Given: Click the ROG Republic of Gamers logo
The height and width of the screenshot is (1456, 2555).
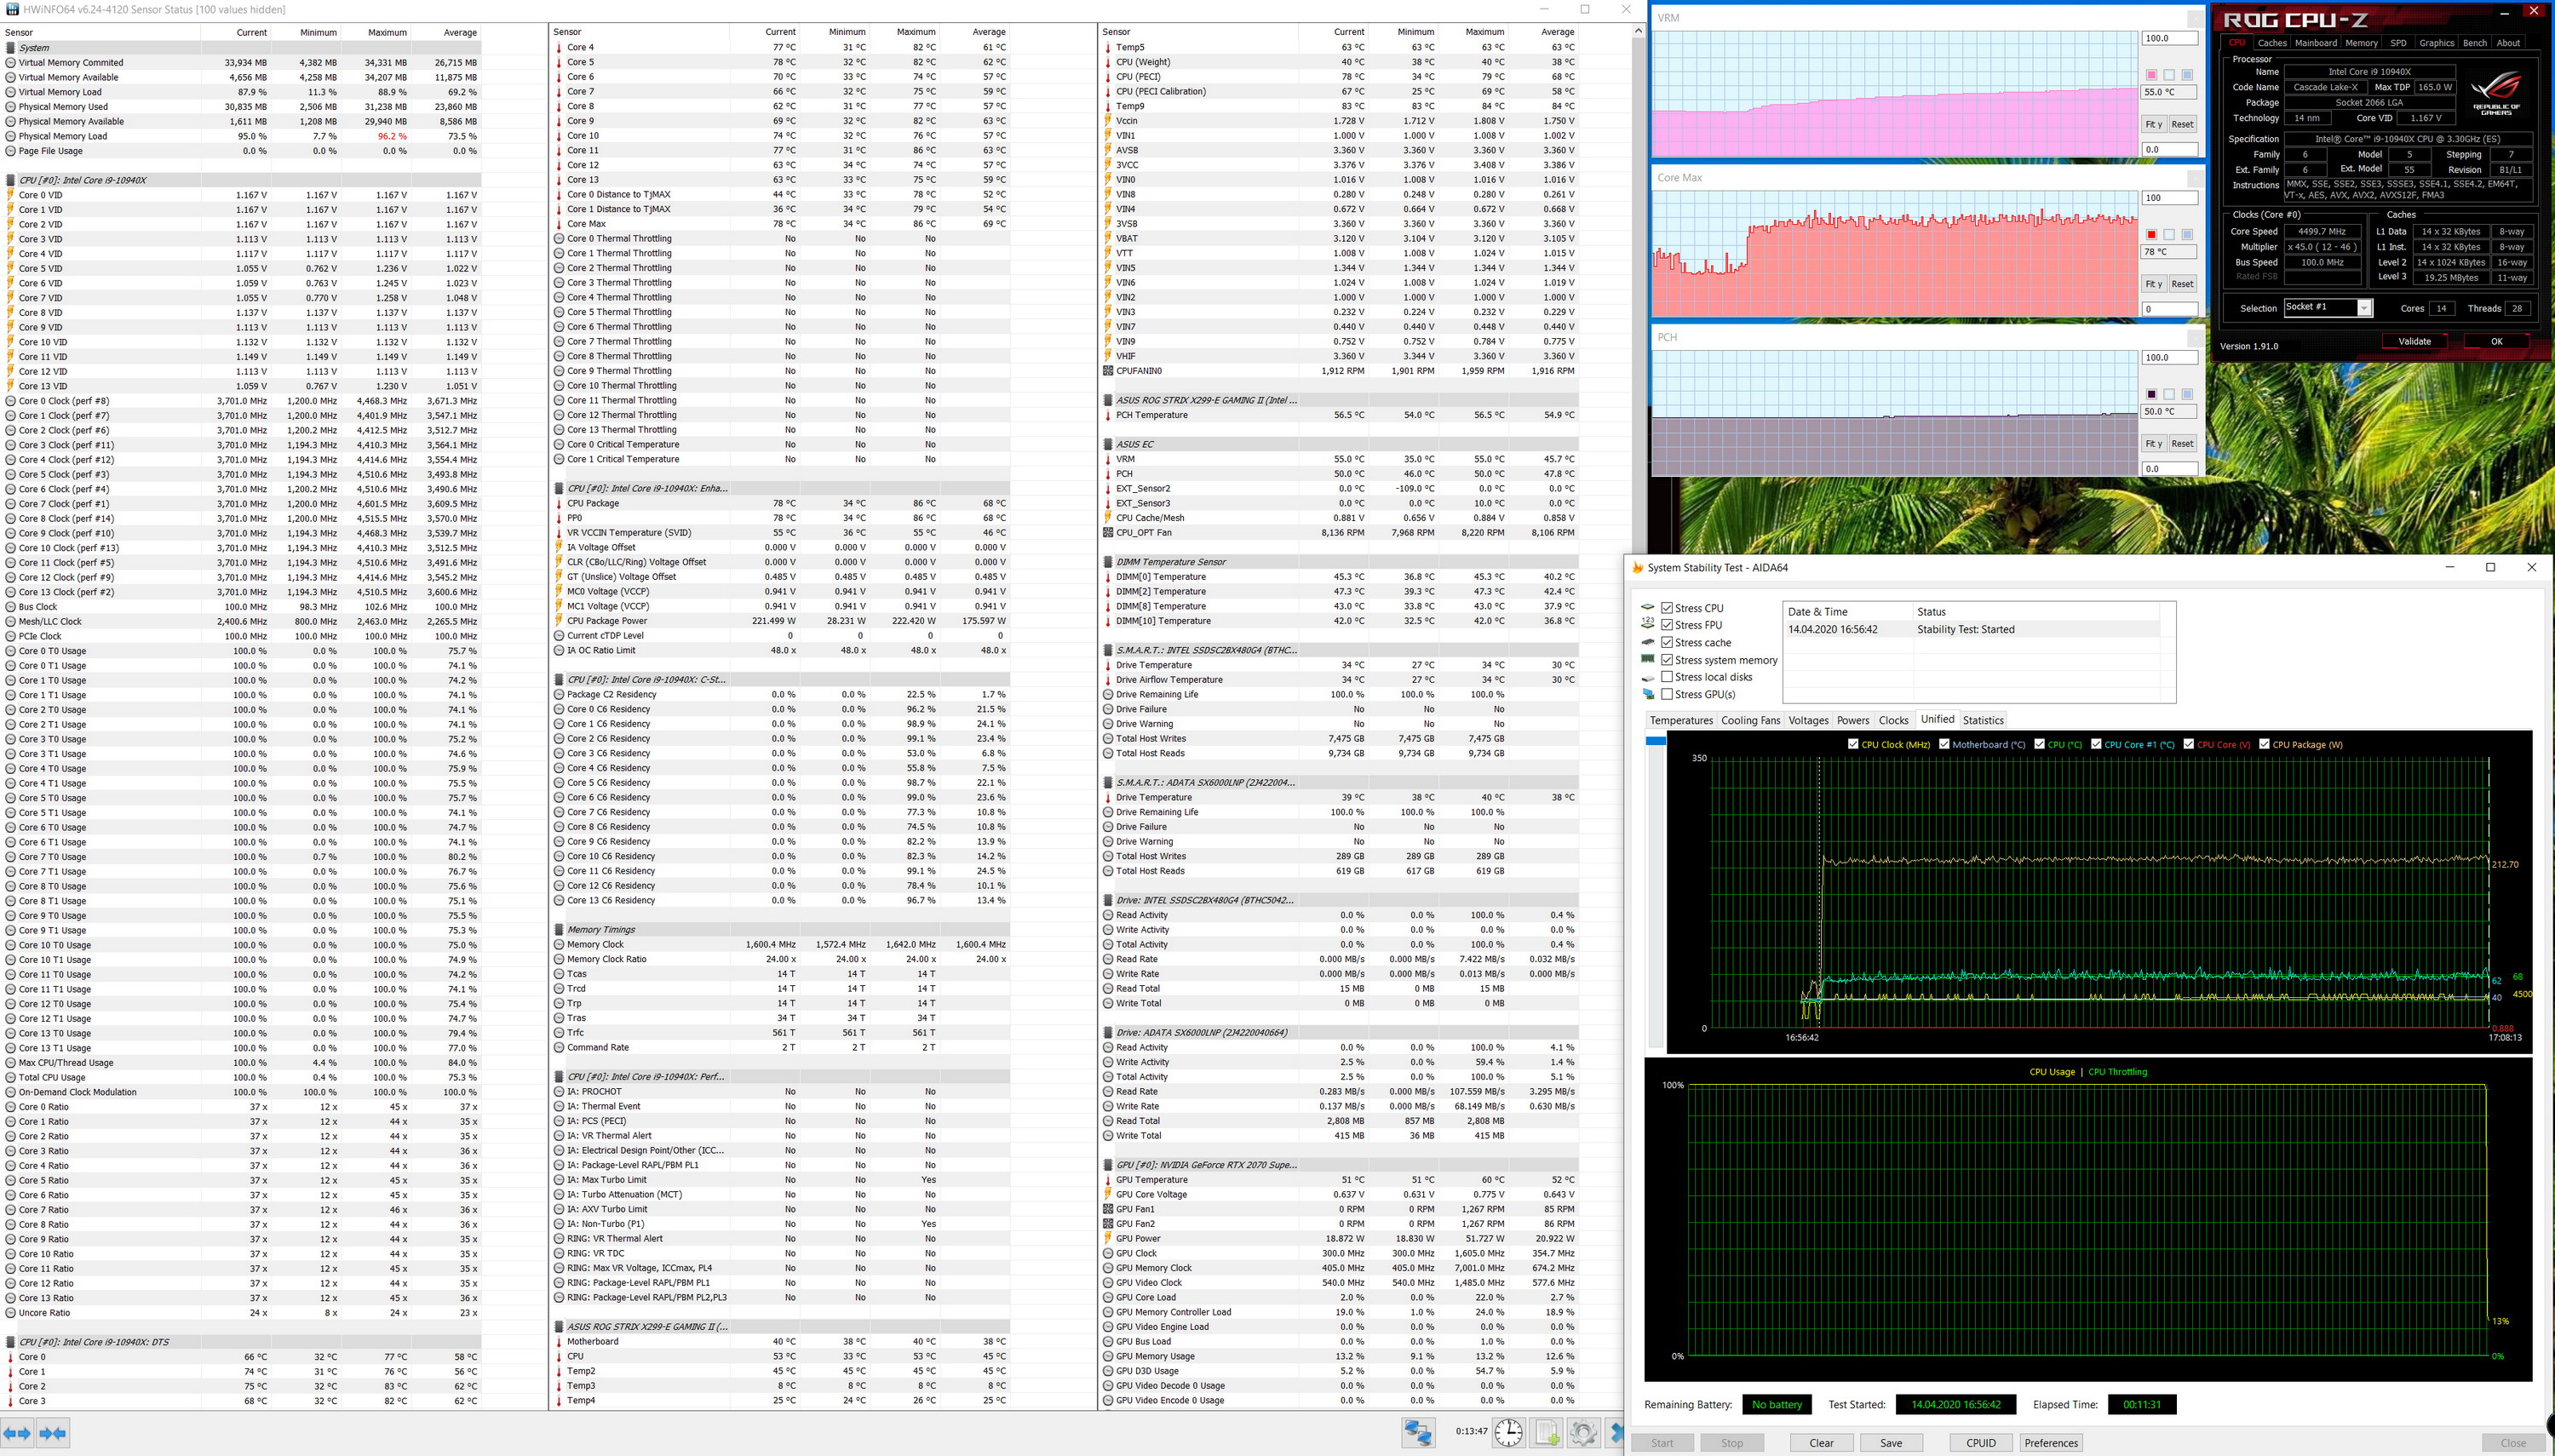Looking at the screenshot, I should [x=2496, y=92].
